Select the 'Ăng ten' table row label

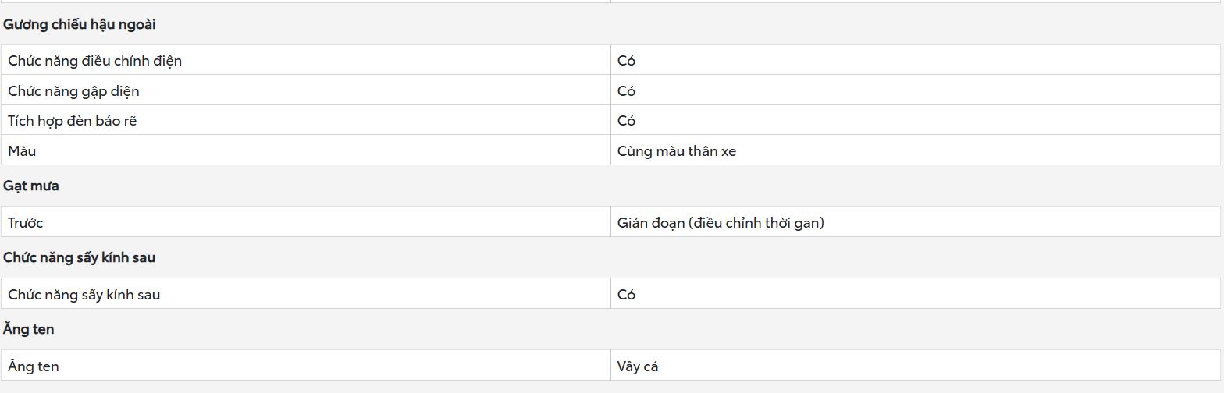34,366
